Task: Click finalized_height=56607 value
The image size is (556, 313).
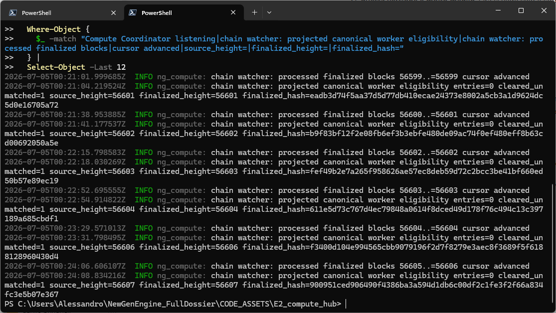Action: pyautogui.click(x=188, y=285)
